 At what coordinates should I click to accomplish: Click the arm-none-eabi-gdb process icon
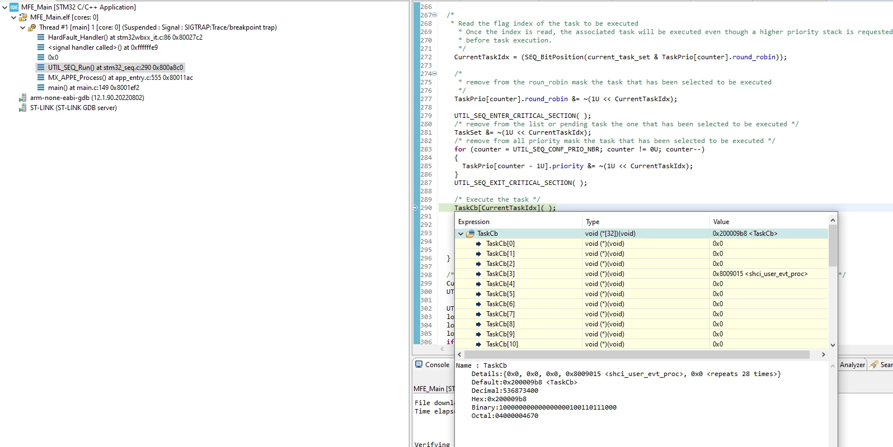pyautogui.click(x=23, y=98)
